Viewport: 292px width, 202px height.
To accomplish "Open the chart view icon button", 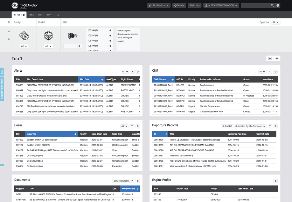I will click(270, 58).
